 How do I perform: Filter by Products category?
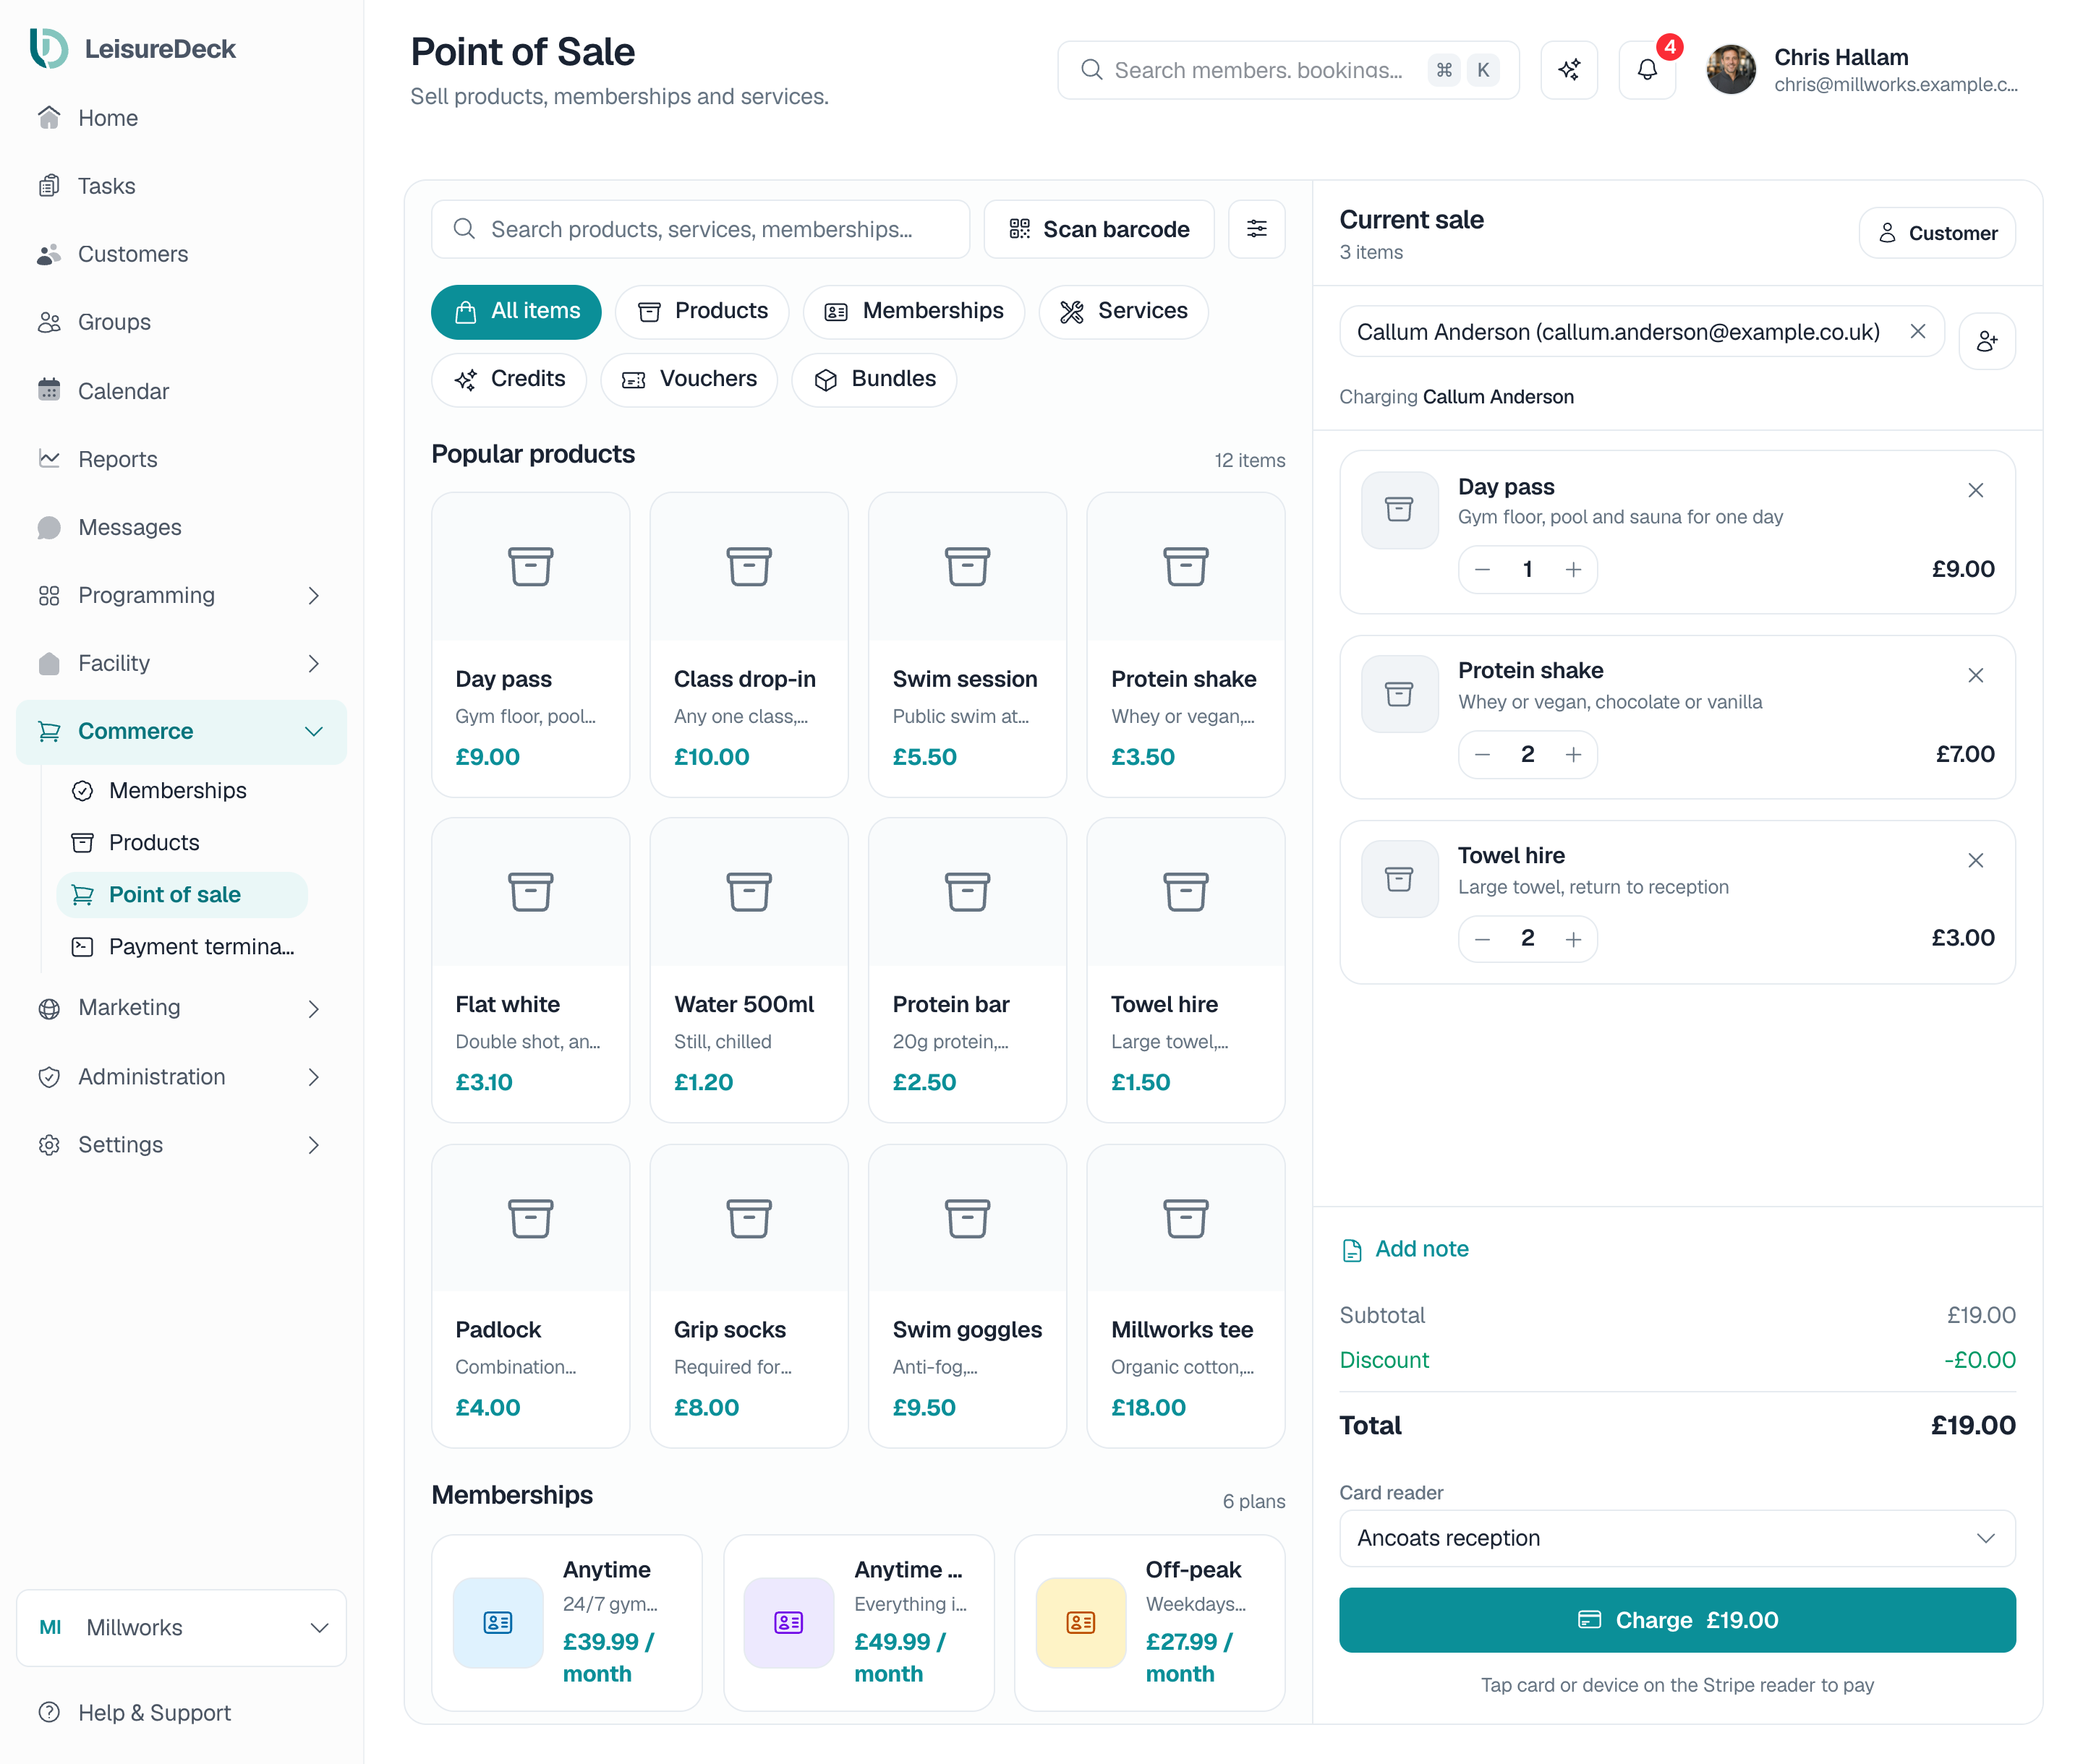pyautogui.click(x=702, y=311)
